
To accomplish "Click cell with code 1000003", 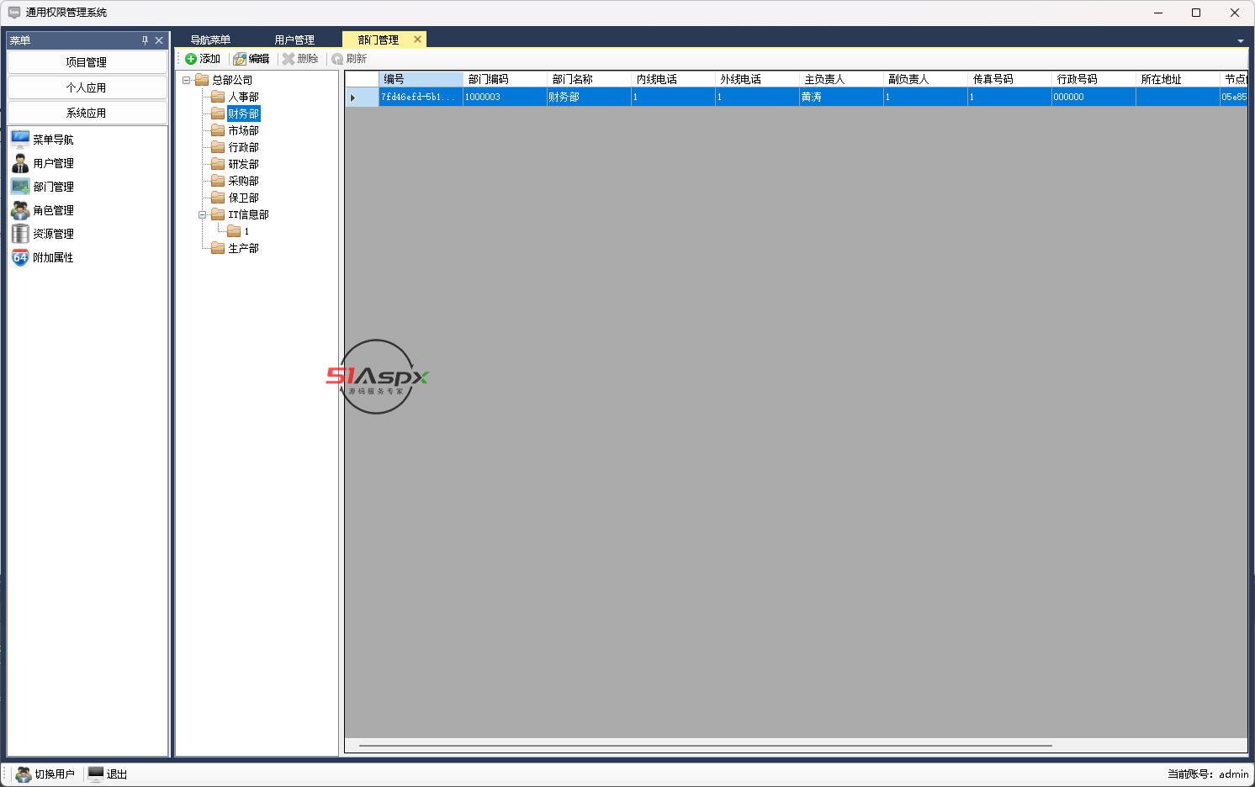I will [505, 97].
